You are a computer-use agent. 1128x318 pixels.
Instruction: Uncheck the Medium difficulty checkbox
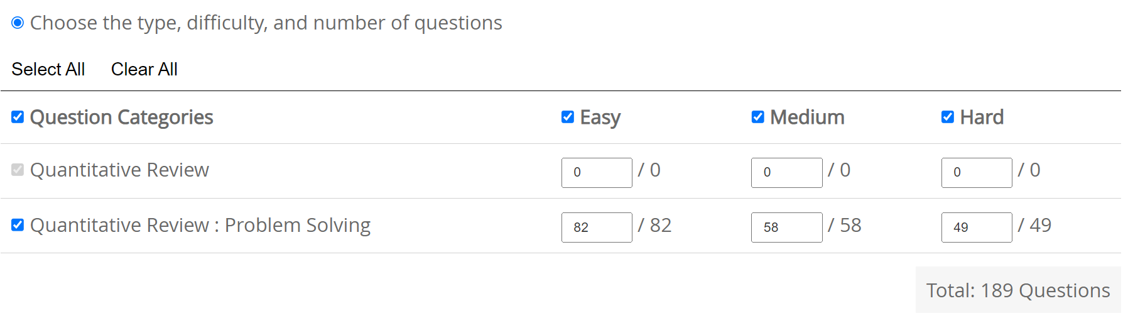(758, 117)
